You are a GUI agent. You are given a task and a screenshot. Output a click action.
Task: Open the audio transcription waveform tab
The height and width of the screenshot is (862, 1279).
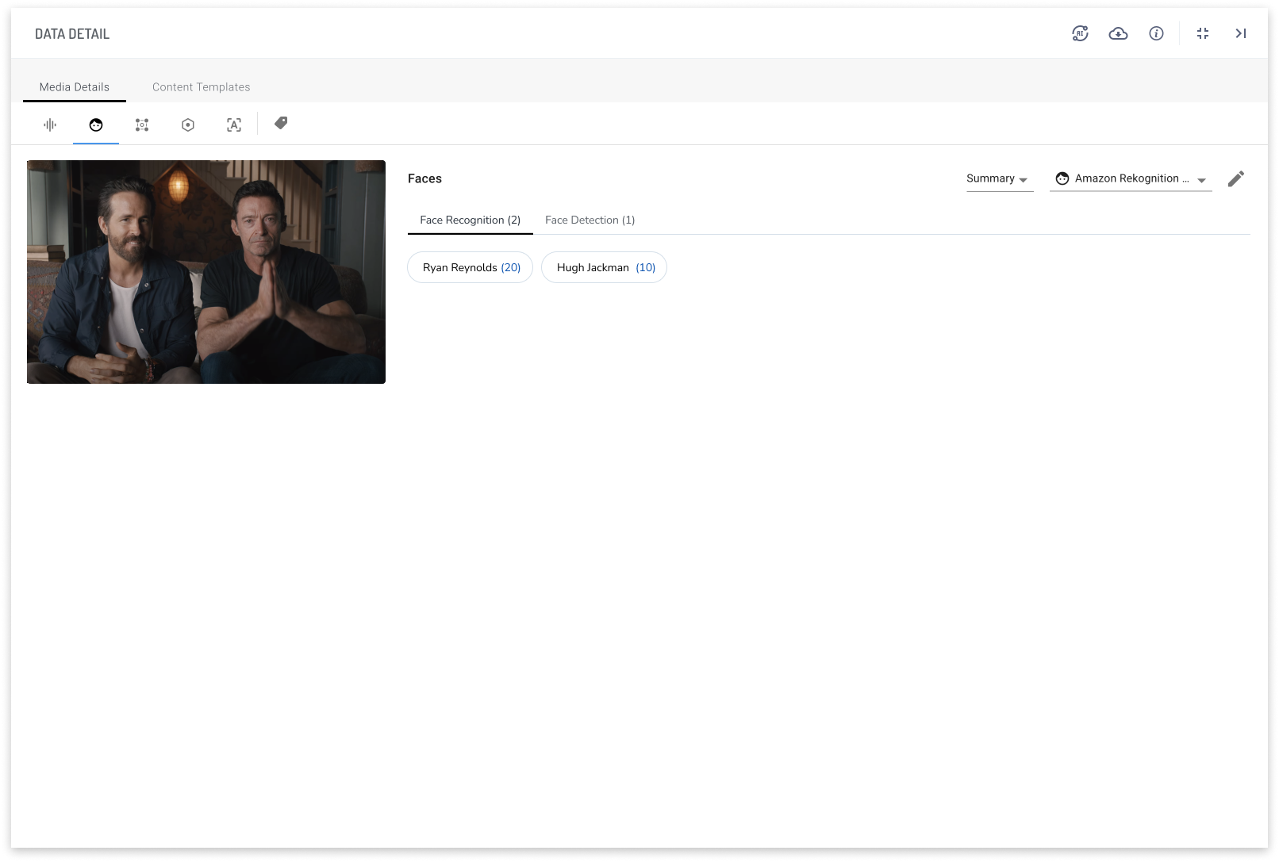[50, 125]
